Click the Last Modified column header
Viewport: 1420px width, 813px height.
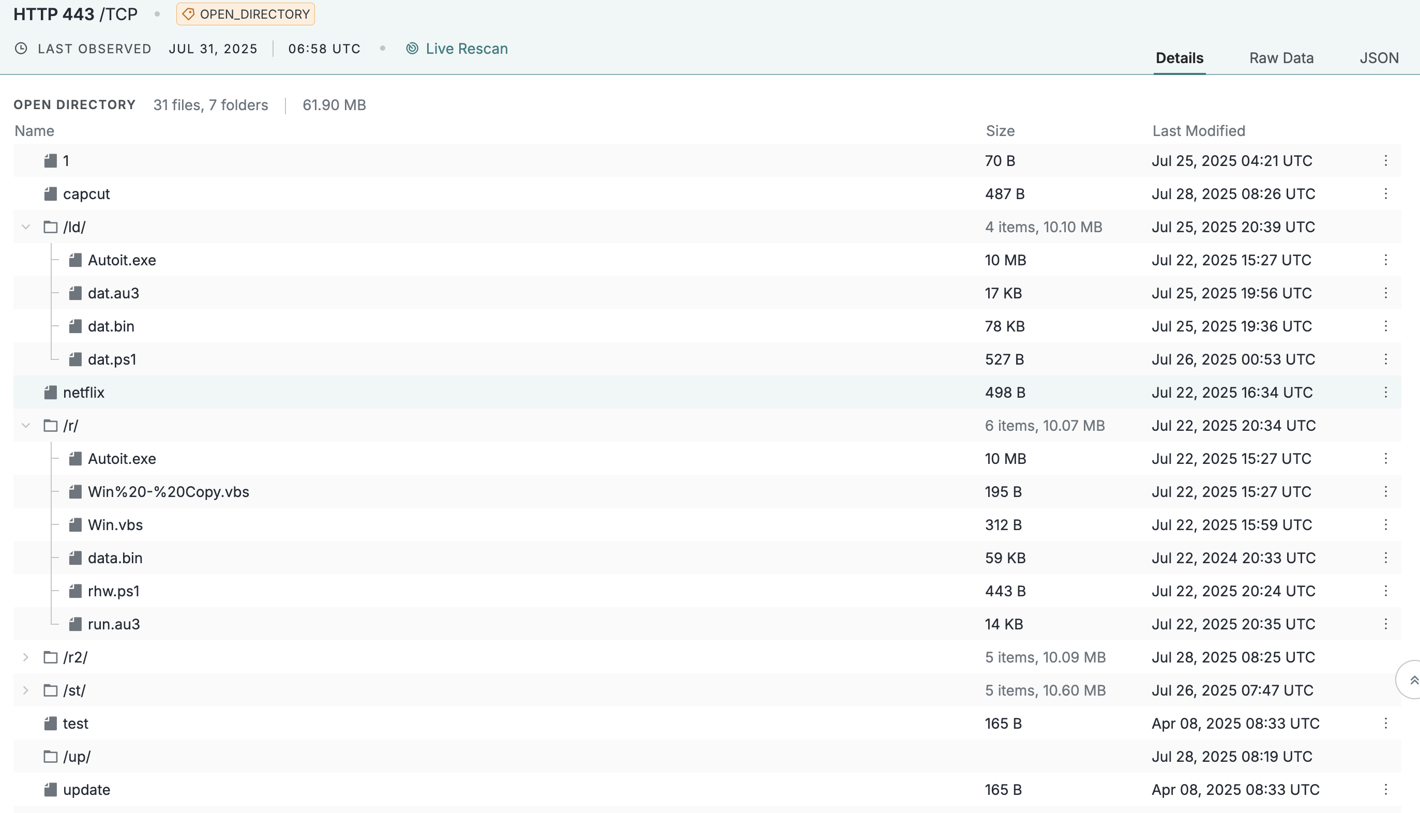coord(1198,131)
